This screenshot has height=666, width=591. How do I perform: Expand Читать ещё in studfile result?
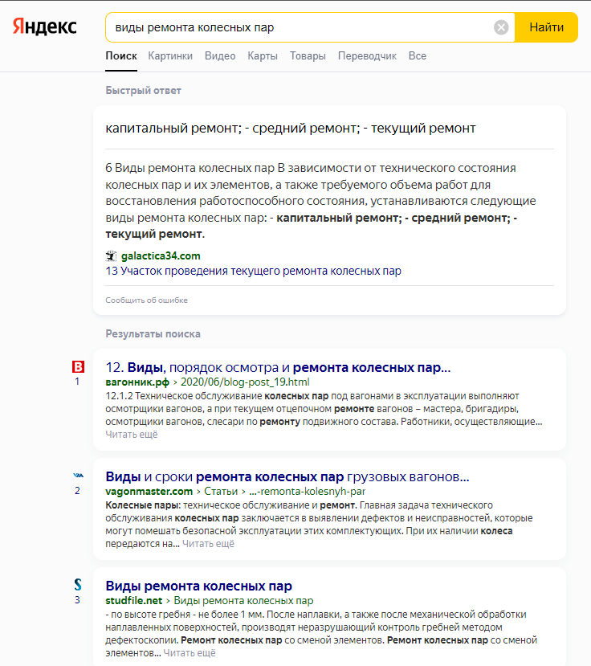[190, 653]
